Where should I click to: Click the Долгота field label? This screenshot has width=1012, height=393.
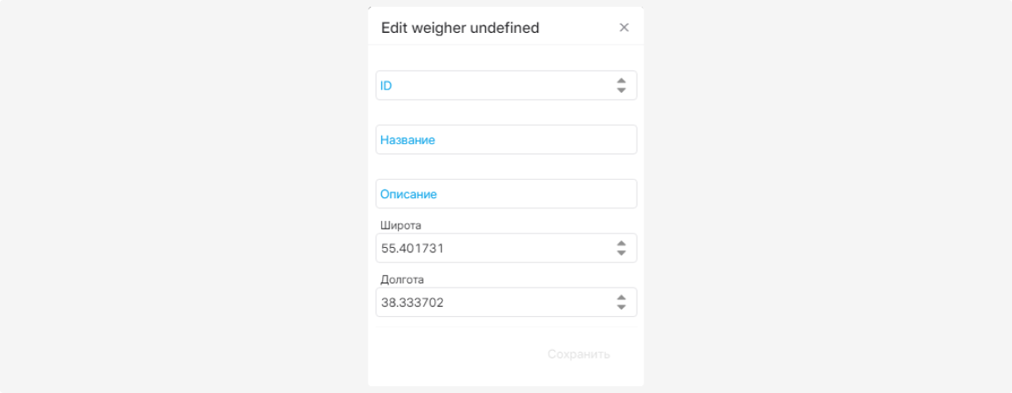[402, 279]
